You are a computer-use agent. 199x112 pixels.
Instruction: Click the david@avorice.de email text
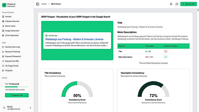point(14,109)
